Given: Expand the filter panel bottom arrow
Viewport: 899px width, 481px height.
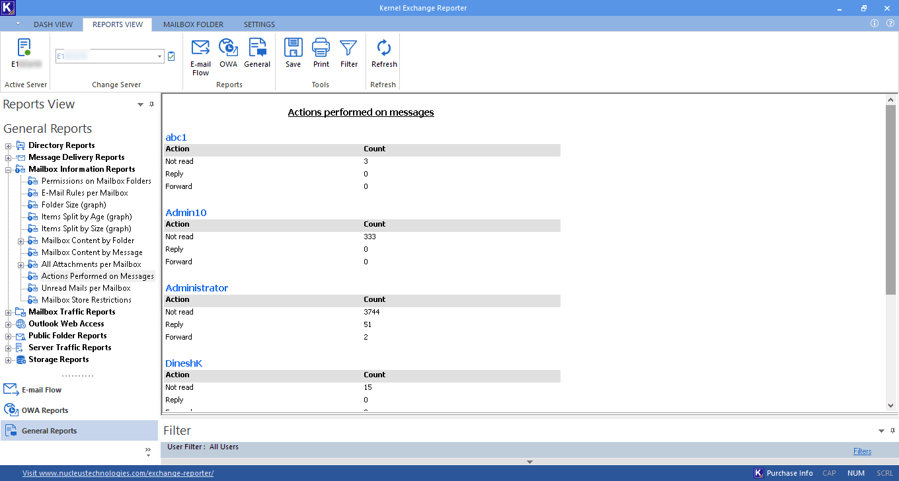Looking at the screenshot, I should pyautogui.click(x=529, y=462).
